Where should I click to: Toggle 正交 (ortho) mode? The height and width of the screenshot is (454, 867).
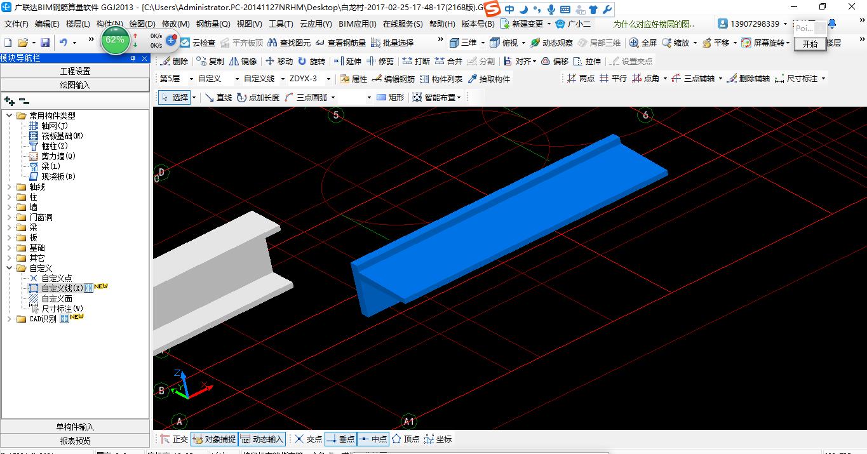tap(174, 439)
